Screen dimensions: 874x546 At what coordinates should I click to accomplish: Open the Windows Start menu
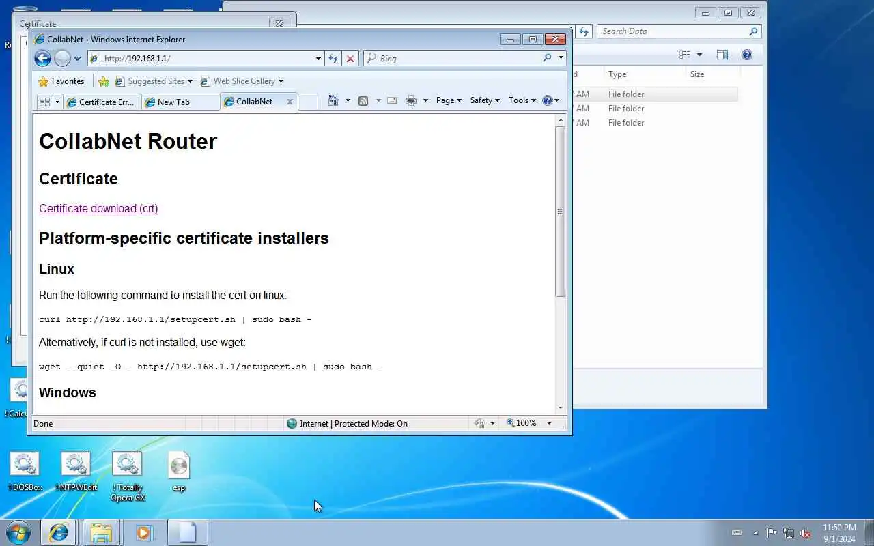[18, 532]
